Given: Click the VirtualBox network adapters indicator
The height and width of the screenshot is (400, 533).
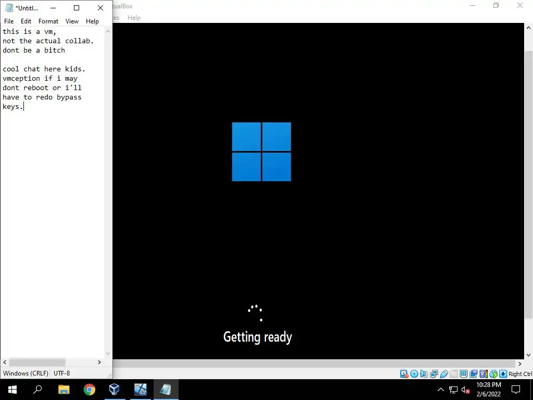Looking at the screenshot, I should pyautogui.click(x=434, y=374).
